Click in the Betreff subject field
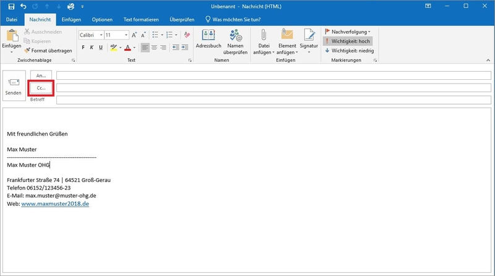Screen dimensions: 495x276 [x=273, y=100]
